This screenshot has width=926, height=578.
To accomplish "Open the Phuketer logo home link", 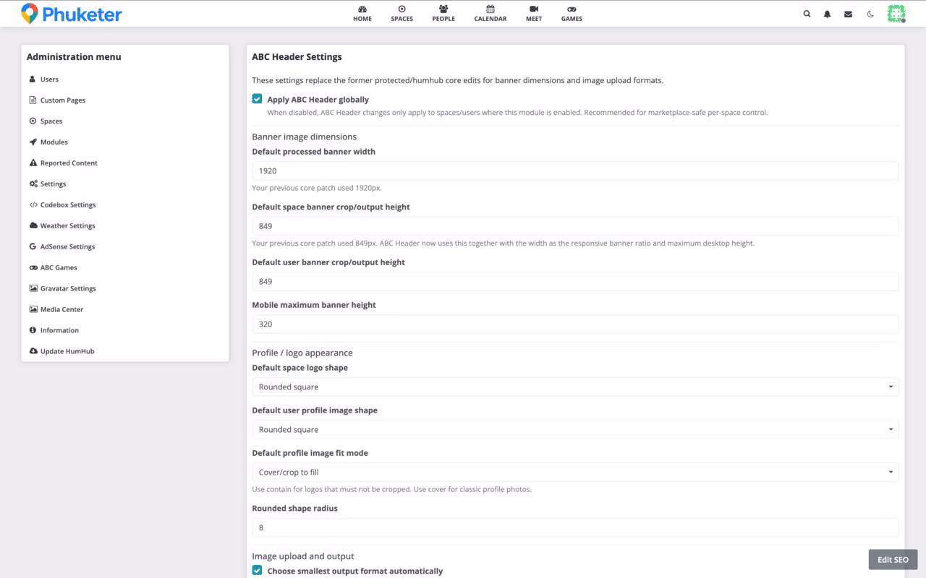I will click(71, 14).
